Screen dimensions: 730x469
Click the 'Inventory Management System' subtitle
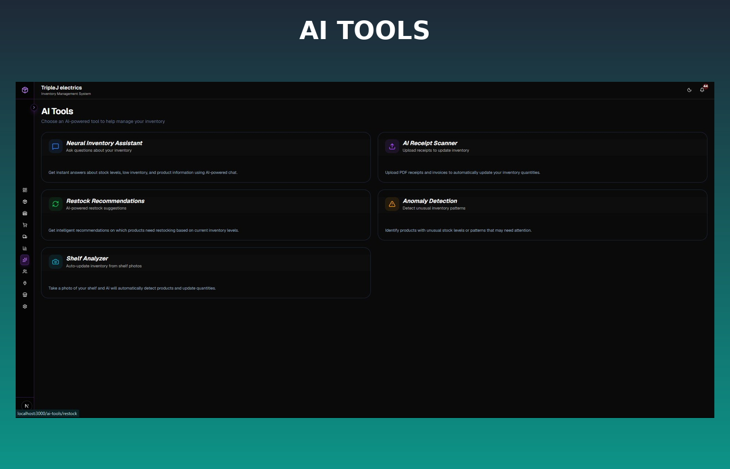coord(66,94)
